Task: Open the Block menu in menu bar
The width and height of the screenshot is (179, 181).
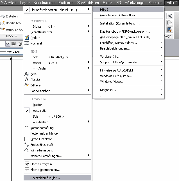Action: coord(107,3)
